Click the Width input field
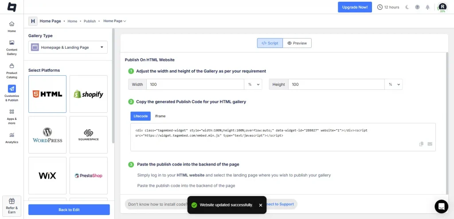454x219 pixels. pyautogui.click(x=196, y=85)
